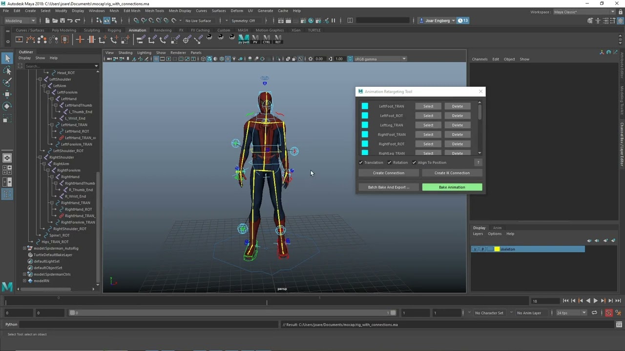Click Bake Animation green button

(x=452, y=187)
